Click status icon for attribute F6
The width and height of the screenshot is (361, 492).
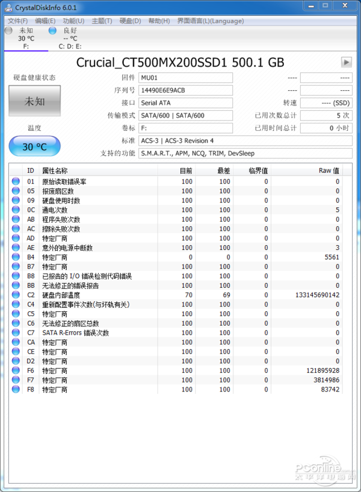(16, 370)
